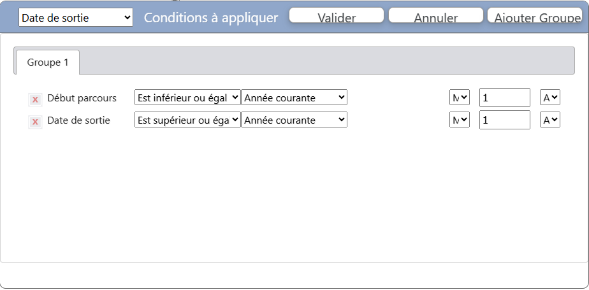This screenshot has width=589, height=290.
Task: Delete the Date de sortie condition row
Action: point(35,122)
